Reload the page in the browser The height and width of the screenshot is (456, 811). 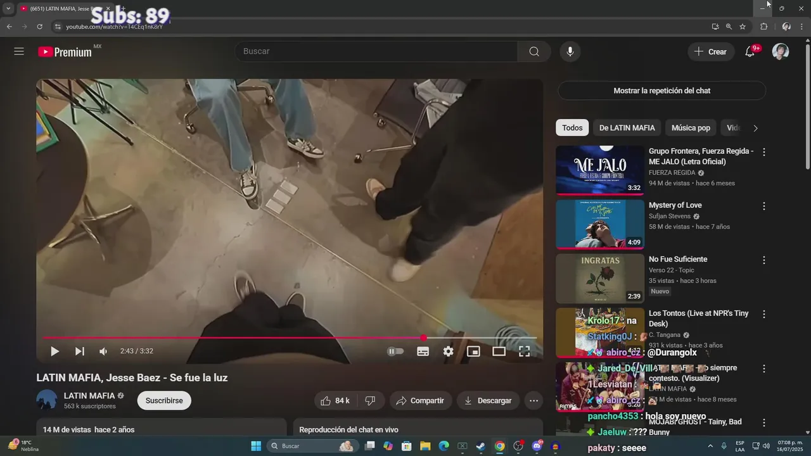click(39, 27)
